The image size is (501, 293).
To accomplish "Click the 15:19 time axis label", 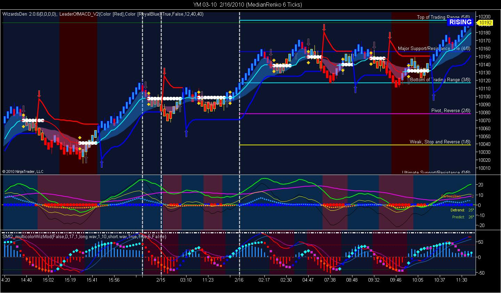I will pyautogui.click(x=70, y=280).
